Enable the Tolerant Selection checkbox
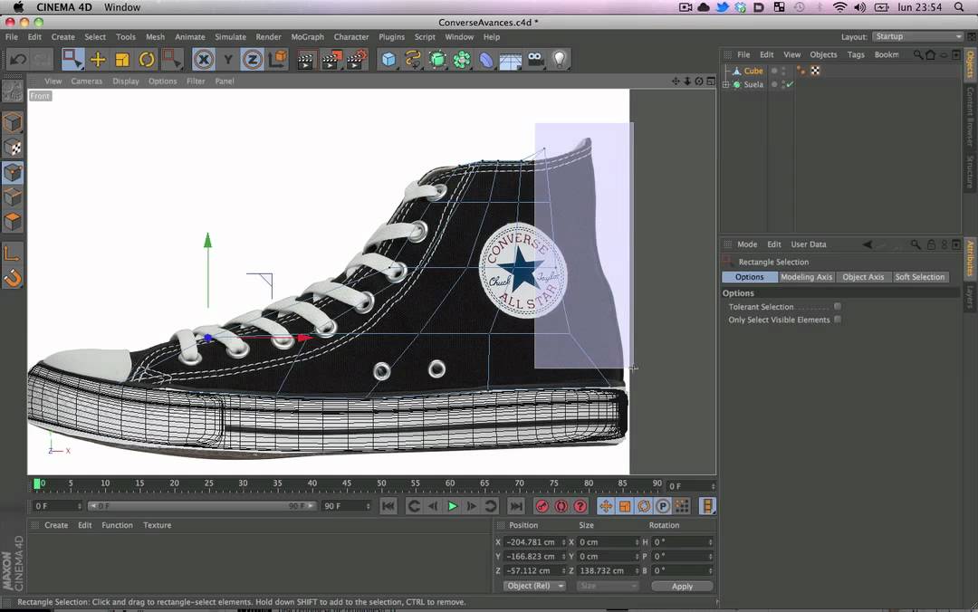Screen dimensions: 978x612 (x=838, y=306)
